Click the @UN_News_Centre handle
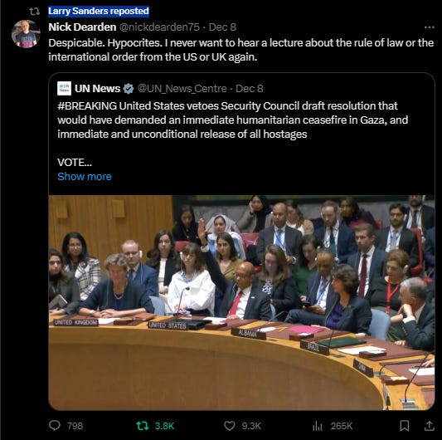The image size is (442, 440). pyautogui.click(x=182, y=89)
